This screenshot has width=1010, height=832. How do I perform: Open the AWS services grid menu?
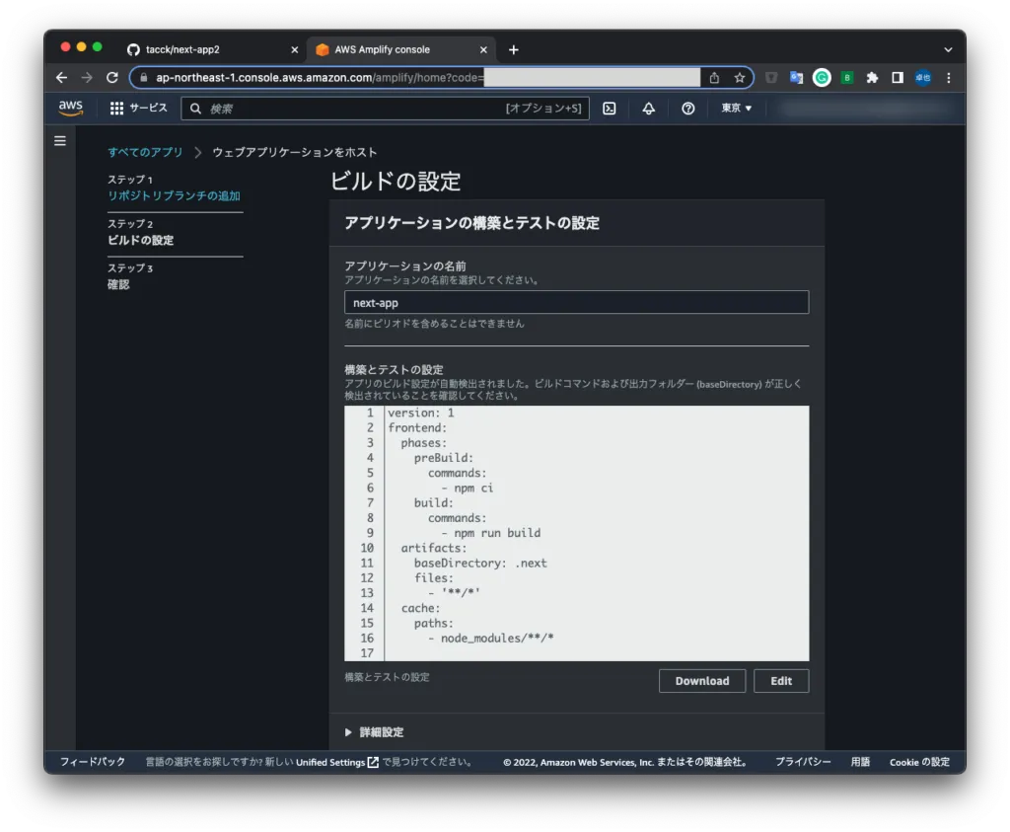coord(116,109)
